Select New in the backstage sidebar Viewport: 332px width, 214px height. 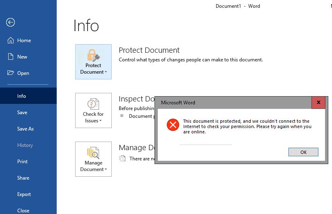(x=28, y=57)
